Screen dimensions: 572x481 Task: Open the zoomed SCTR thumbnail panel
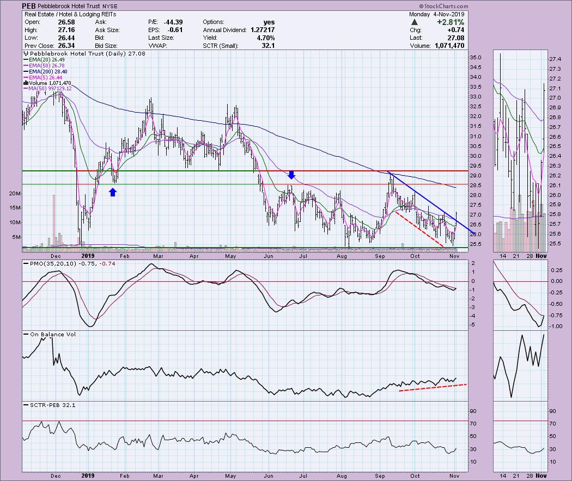tap(521, 436)
